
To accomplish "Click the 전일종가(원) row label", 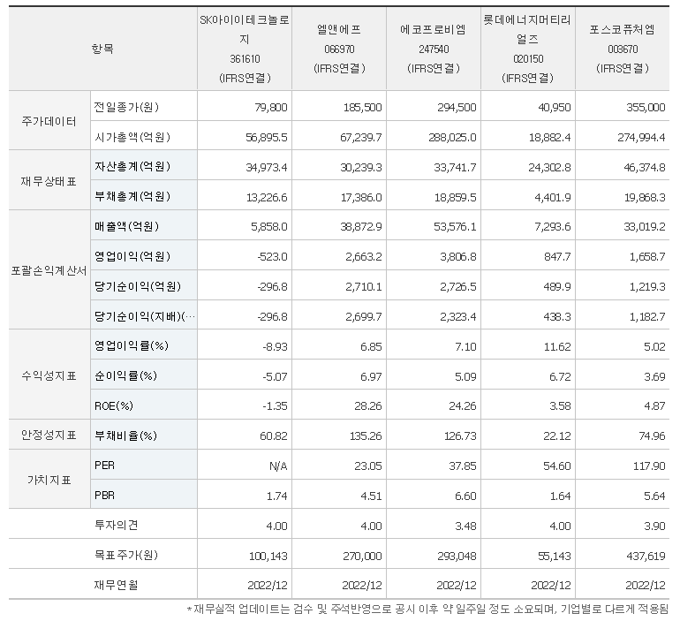I will pyautogui.click(x=126, y=107).
